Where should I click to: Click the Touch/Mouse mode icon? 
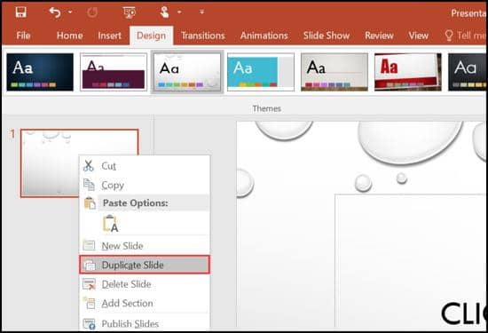tap(164, 12)
